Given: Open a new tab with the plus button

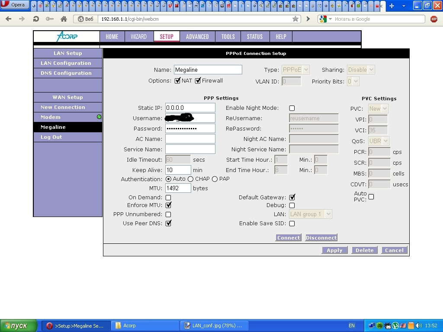Looking at the screenshot, I should click(392, 6).
